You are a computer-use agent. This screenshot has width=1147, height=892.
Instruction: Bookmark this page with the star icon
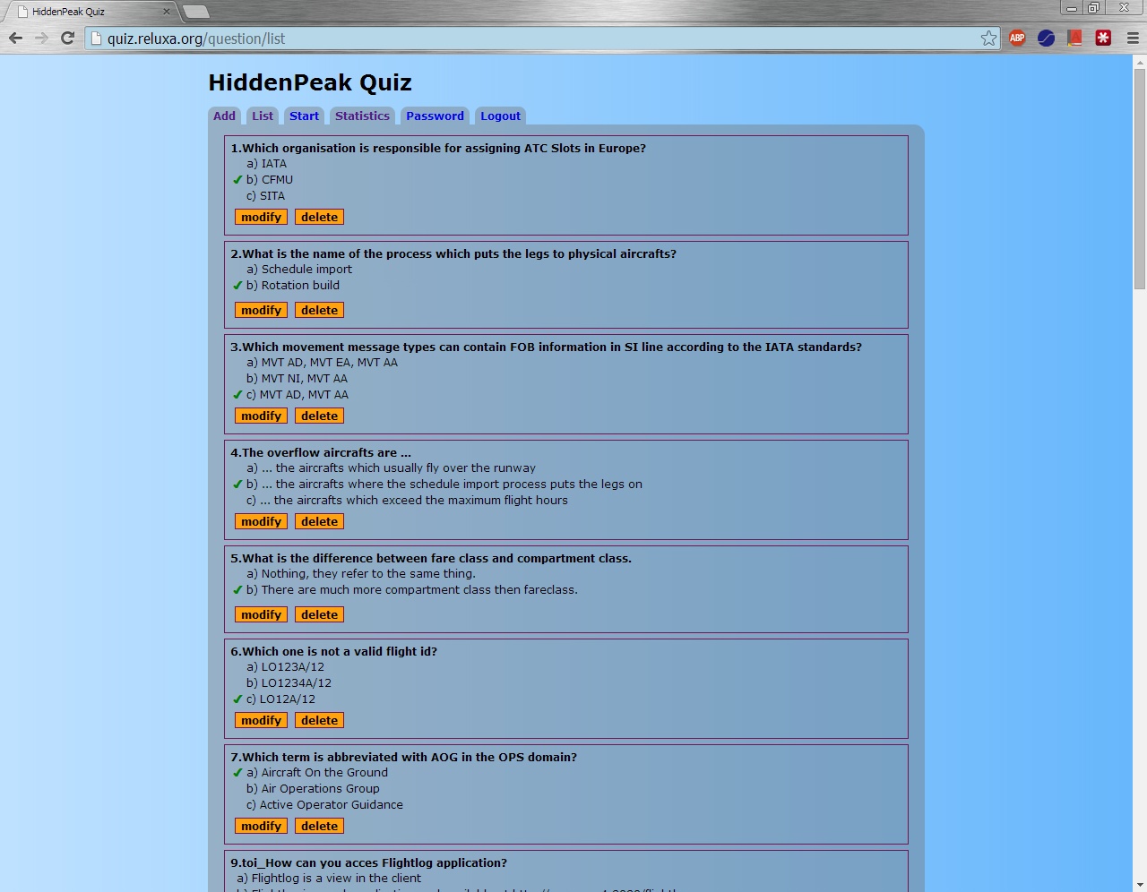coord(988,38)
